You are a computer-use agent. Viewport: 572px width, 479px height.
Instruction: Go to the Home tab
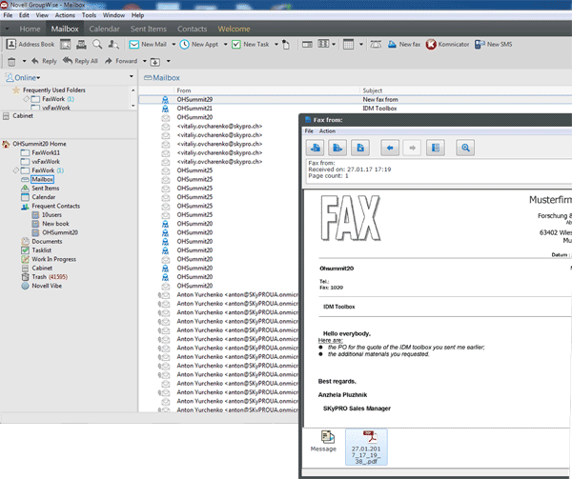click(x=30, y=29)
